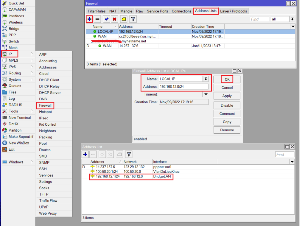The height and width of the screenshot is (226, 305).
Task: Click the yellow comment icon in Firewall toolbar
Action: (124, 19)
